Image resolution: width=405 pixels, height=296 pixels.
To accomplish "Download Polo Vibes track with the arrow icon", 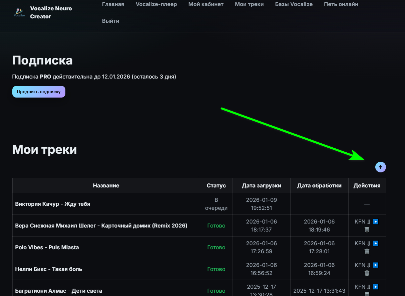I will point(369,244).
